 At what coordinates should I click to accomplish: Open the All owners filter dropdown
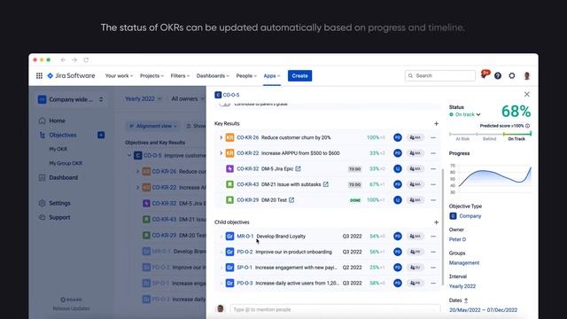click(x=187, y=98)
